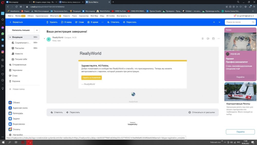Viewport: 257px width, 145px height.
Task: Archive the letter with В архив
Action: (x=93, y=22)
